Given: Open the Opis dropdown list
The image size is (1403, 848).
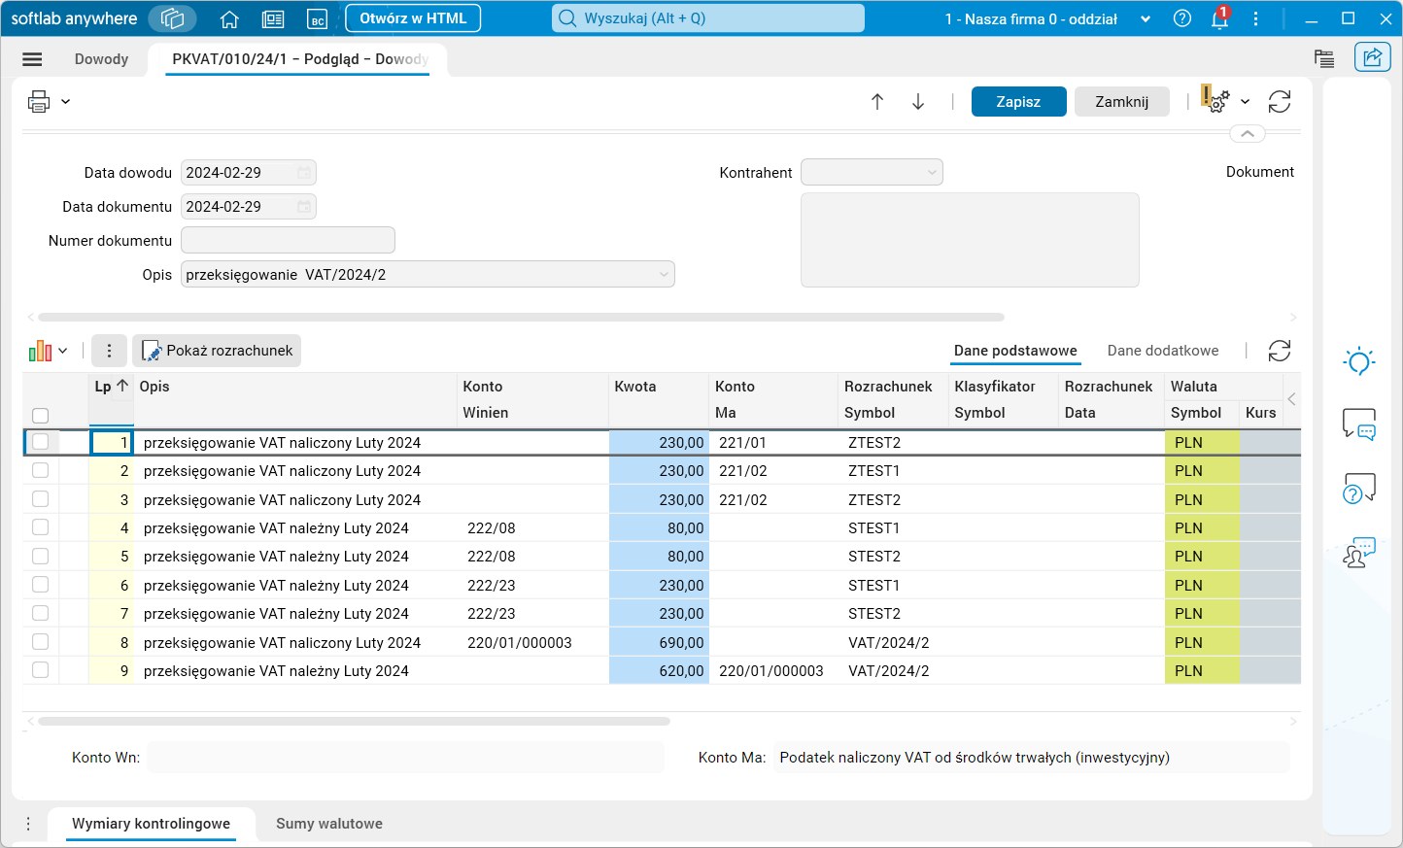Looking at the screenshot, I should coord(664,275).
